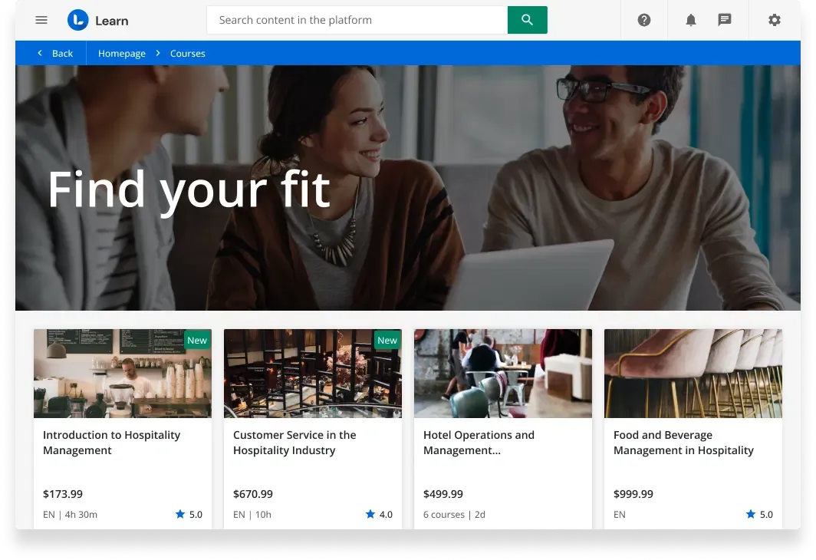The height and width of the screenshot is (560, 816).
Task: View notifications via the bell icon
Action: (x=691, y=21)
